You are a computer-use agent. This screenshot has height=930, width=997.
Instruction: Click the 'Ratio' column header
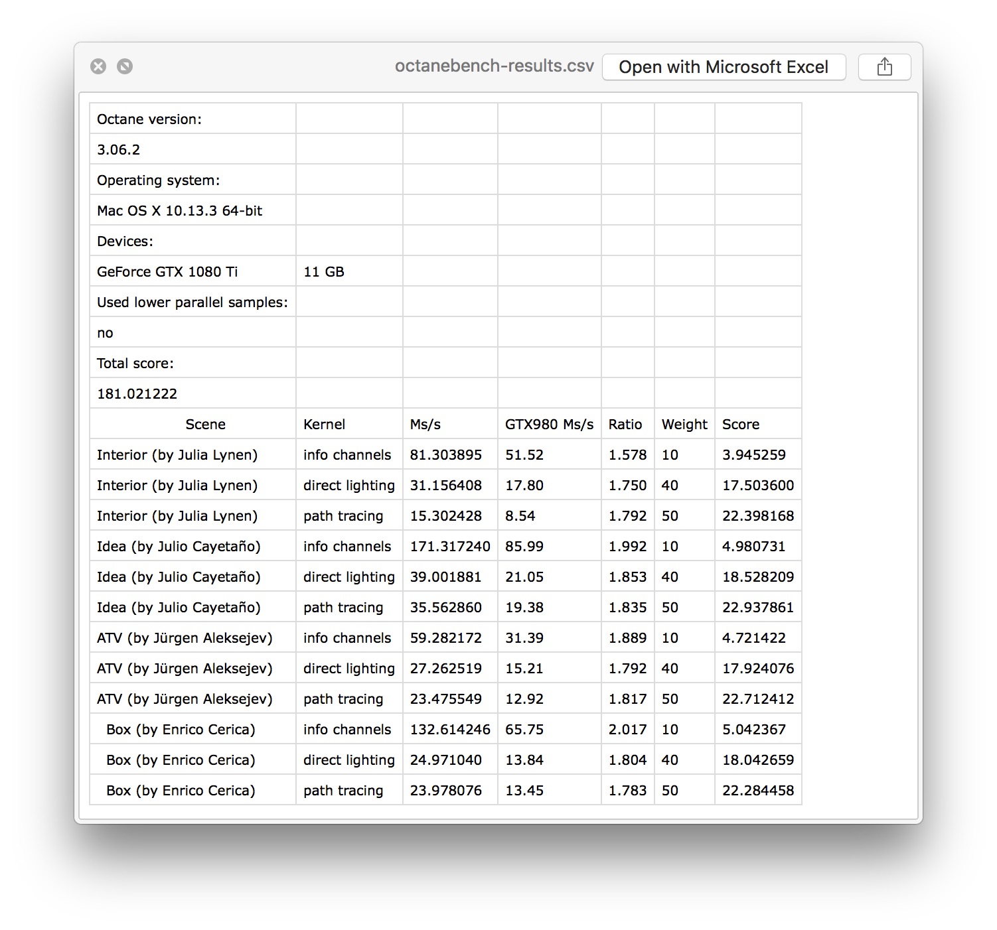(x=628, y=424)
